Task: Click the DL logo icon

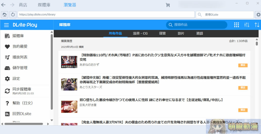Action: pyautogui.click(x=7, y=114)
